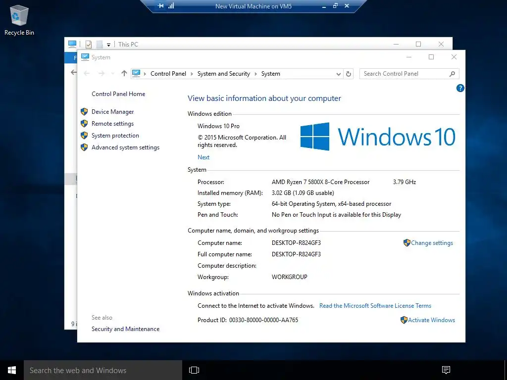The width and height of the screenshot is (507, 380).
Task: Click the Windows 10 logo image
Action: click(378, 137)
